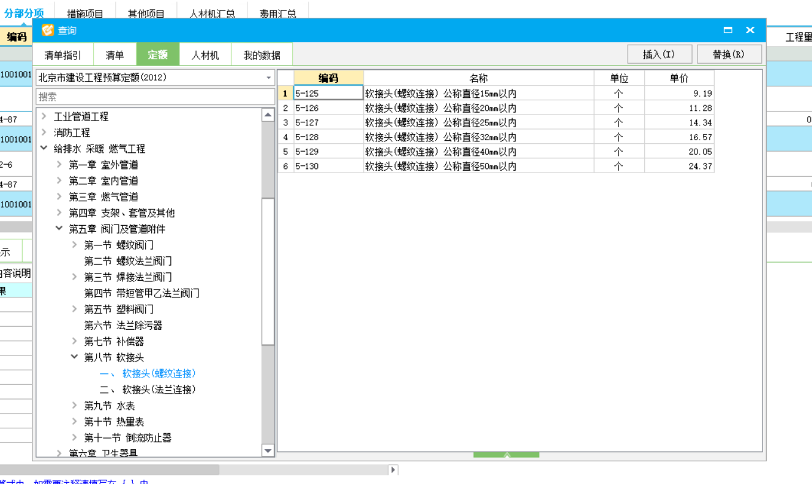The height and width of the screenshot is (484, 812).
Task: Select code cell 5-125
Action: click(x=328, y=93)
